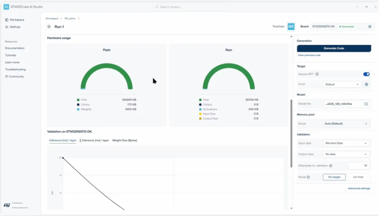Click the Flash Library 173 KB value

(132, 105)
